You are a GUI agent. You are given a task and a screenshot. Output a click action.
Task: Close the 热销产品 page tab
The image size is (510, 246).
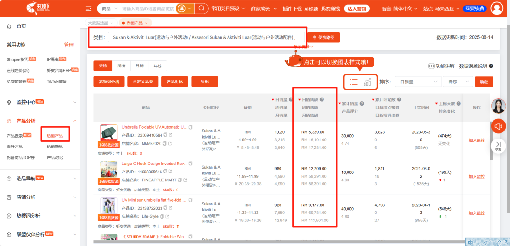(146, 23)
